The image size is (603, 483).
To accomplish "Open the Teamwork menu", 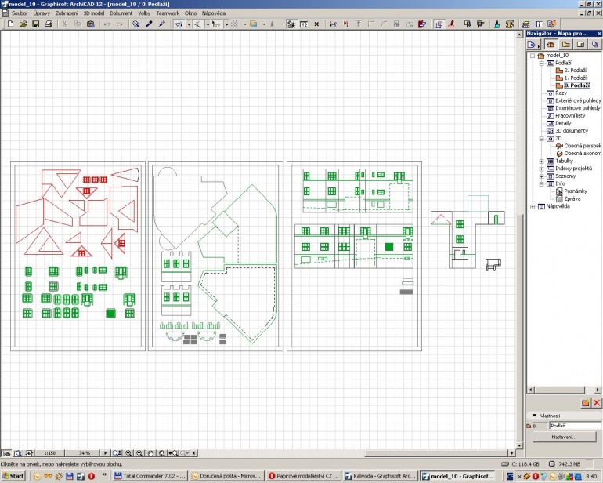I will point(168,13).
